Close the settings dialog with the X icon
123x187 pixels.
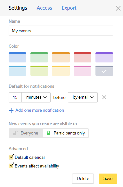point(118,8)
